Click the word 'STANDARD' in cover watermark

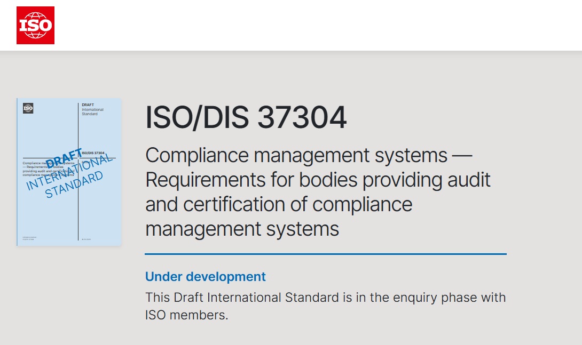74,184
